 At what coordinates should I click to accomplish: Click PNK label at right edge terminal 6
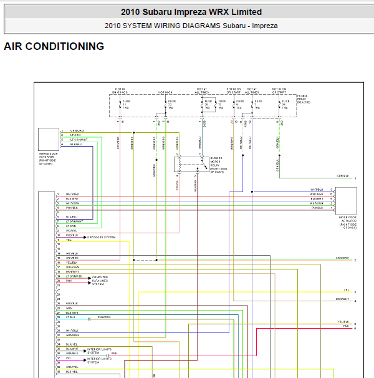[x=347, y=326]
